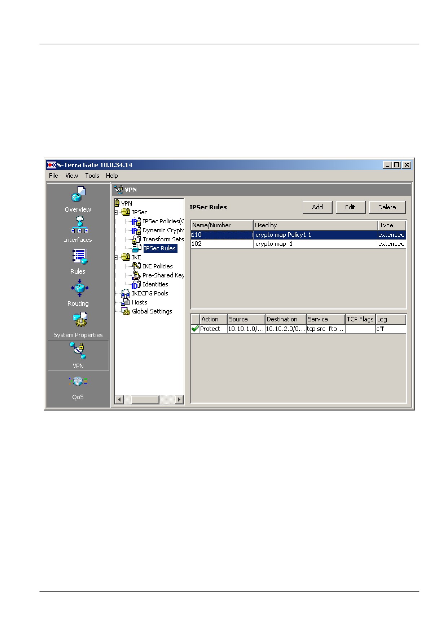447x632 pixels.
Task: Click the Log cell 'off'
Action: tap(391, 329)
